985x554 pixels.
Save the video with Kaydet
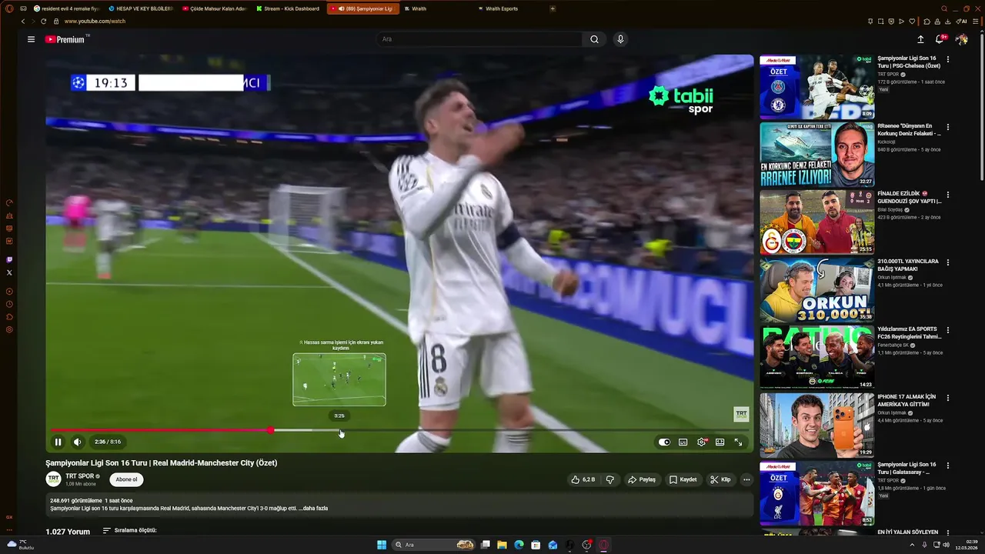coord(683,479)
